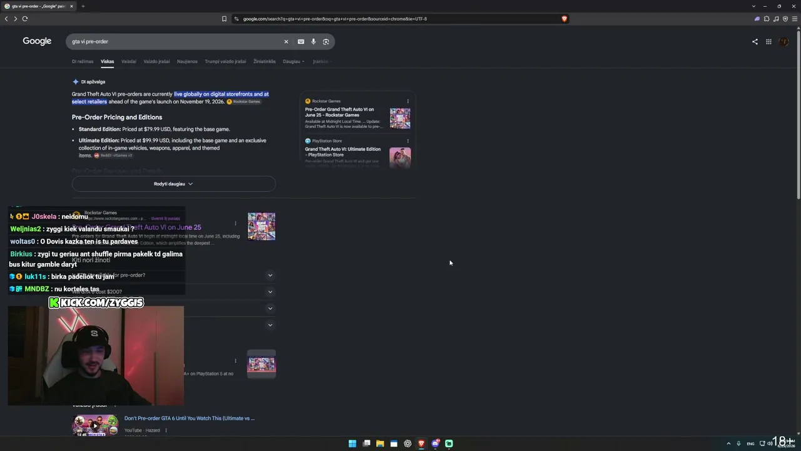Select the Viskas results tab
Screen dimensions: 801x451
(107, 61)
